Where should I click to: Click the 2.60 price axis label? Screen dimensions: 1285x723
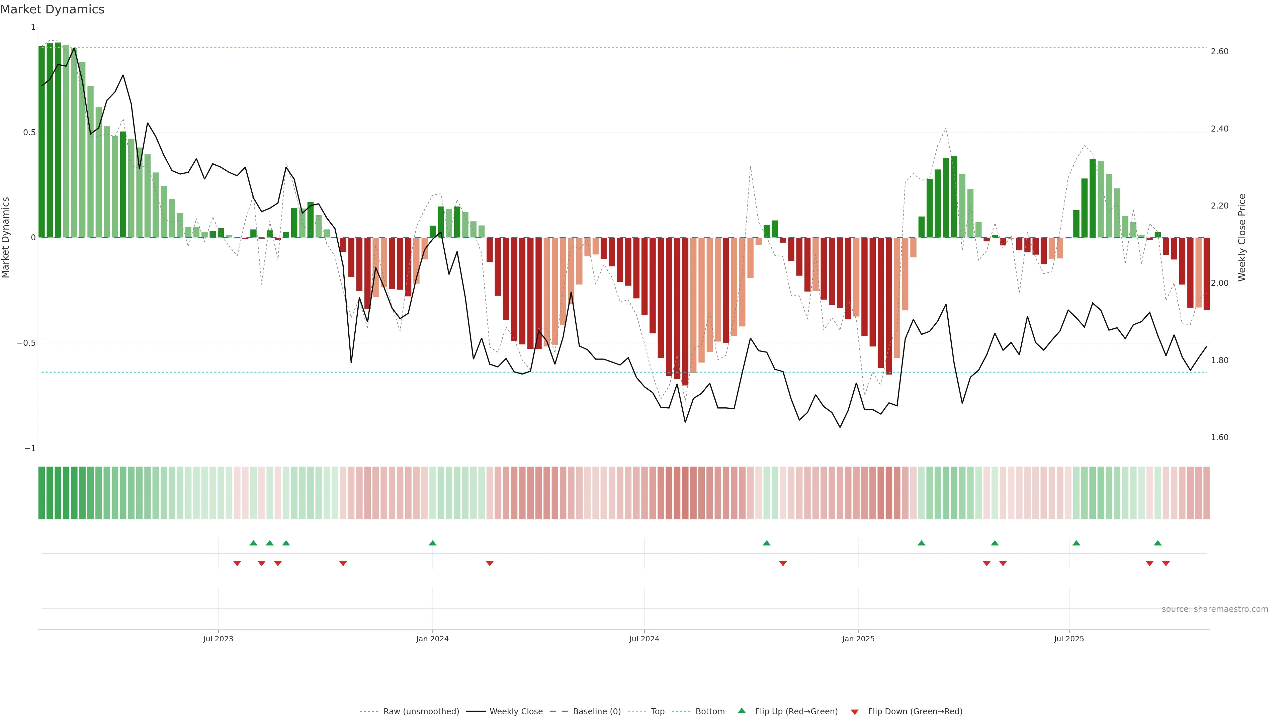[x=1219, y=52]
